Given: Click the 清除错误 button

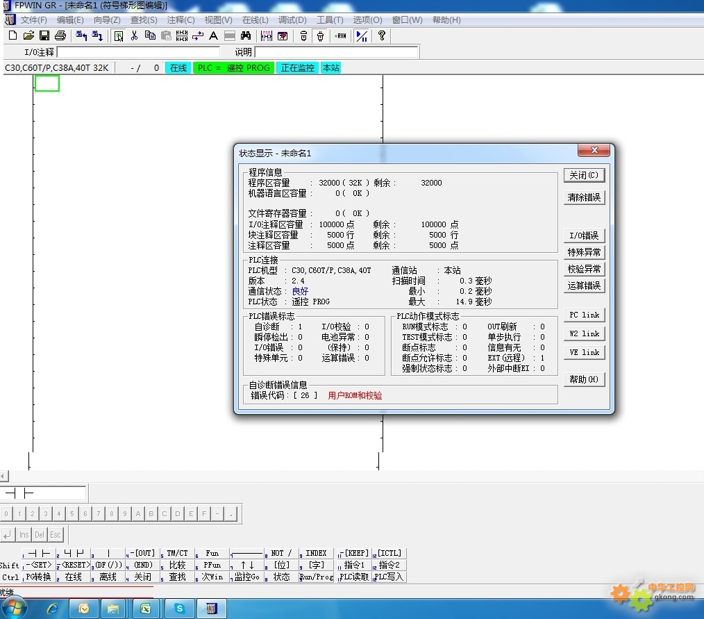Looking at the screenshot, I should [x=584, y=197].
